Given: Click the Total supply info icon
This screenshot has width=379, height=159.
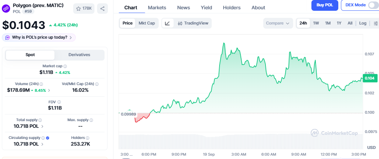Looking at the screenshot, I should [x=40, y=120].
